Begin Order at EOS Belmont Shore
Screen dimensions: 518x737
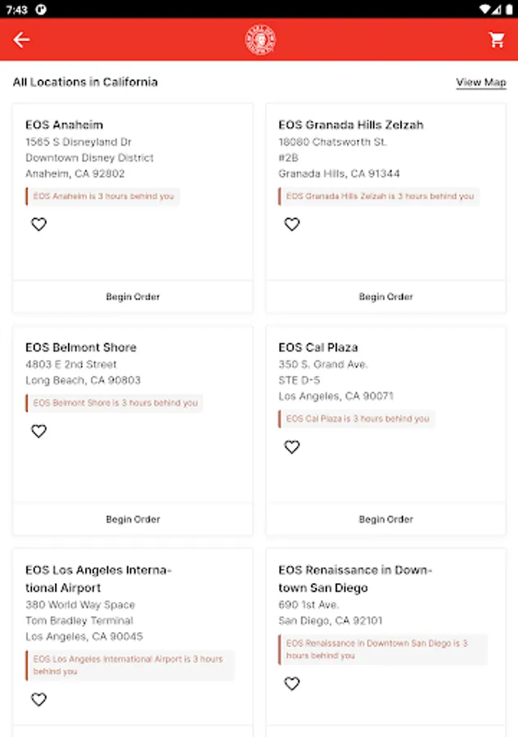click(133, 519)
